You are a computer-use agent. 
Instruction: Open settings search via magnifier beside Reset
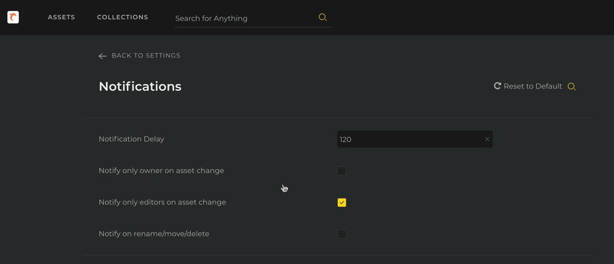coord(571,87)
